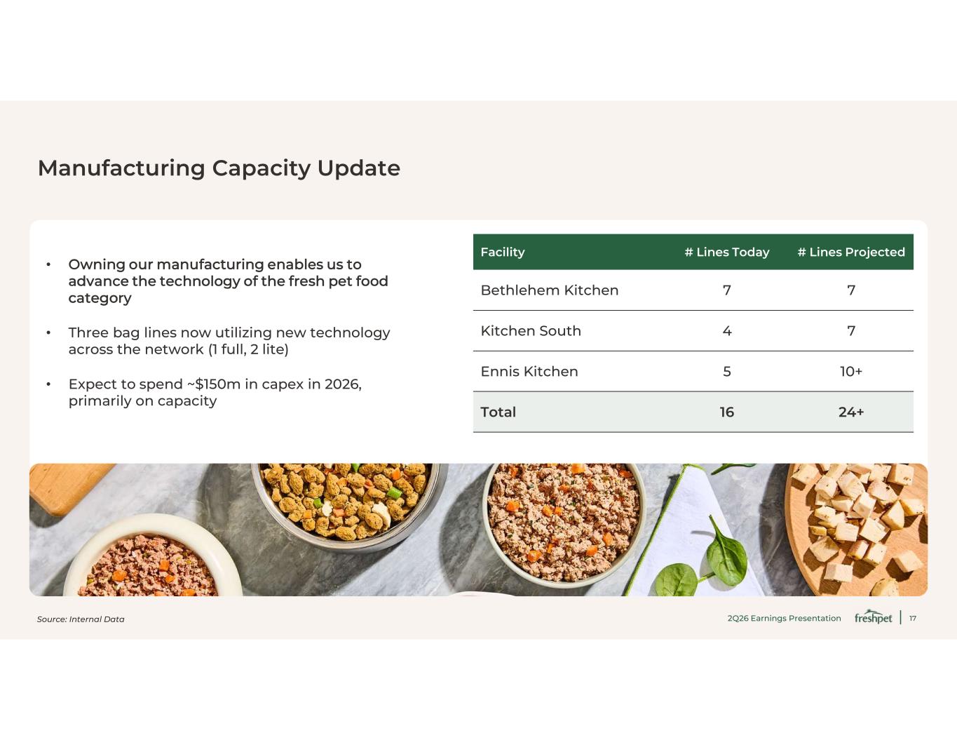Click the # Lines Projected column header
The width and height of the screenshot is (957, 740).
(x=851, y=252)
